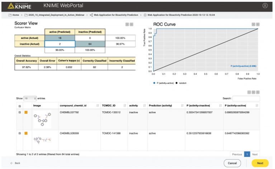
Task: Go to page 1 of the table
Action: pyautogui.click(x=247, y=154)
